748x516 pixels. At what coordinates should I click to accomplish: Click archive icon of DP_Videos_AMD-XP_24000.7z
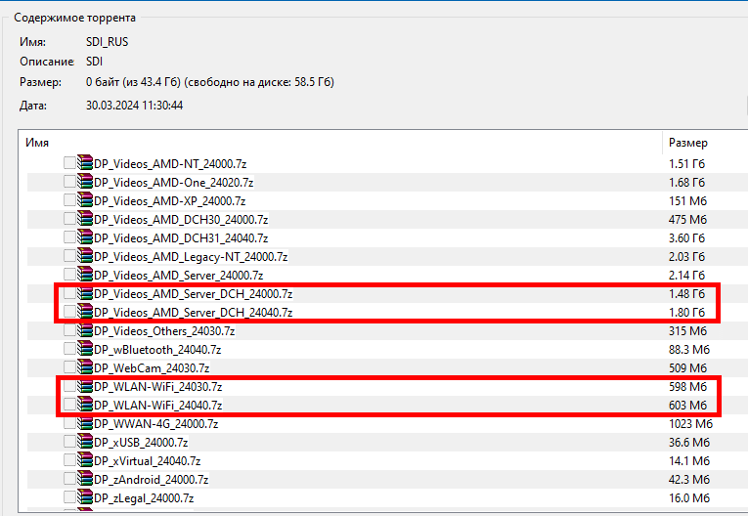[x=85, y=199]
